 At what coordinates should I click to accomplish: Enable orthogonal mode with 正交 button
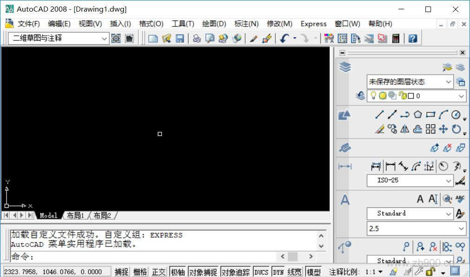click(158, 271)
